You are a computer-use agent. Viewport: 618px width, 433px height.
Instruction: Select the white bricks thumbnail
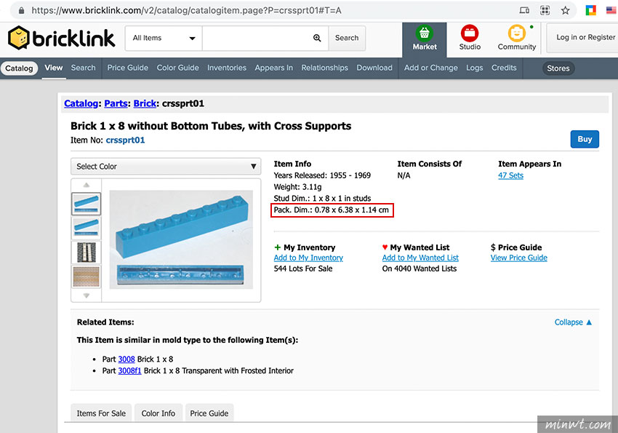[x=87, y=253]
